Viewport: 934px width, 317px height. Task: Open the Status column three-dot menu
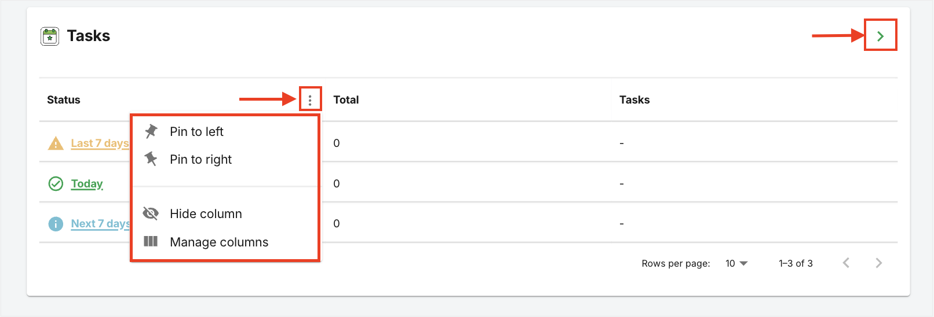[x=310, y=100]
